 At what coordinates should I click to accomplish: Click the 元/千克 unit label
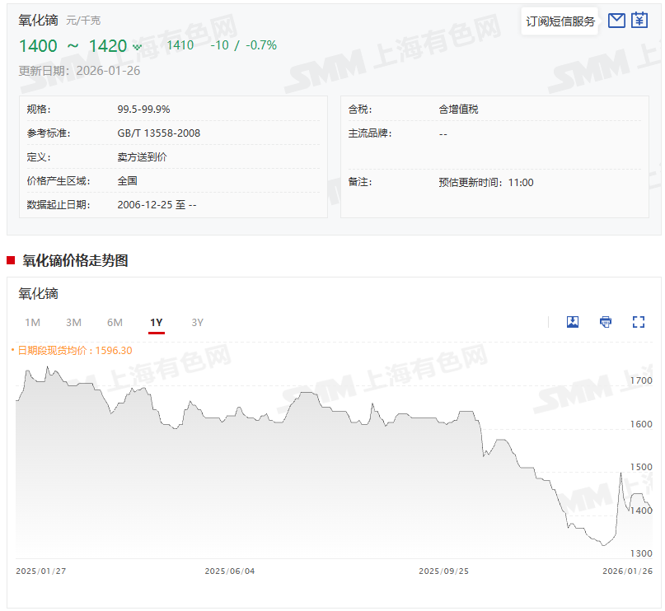click(83, 21)
